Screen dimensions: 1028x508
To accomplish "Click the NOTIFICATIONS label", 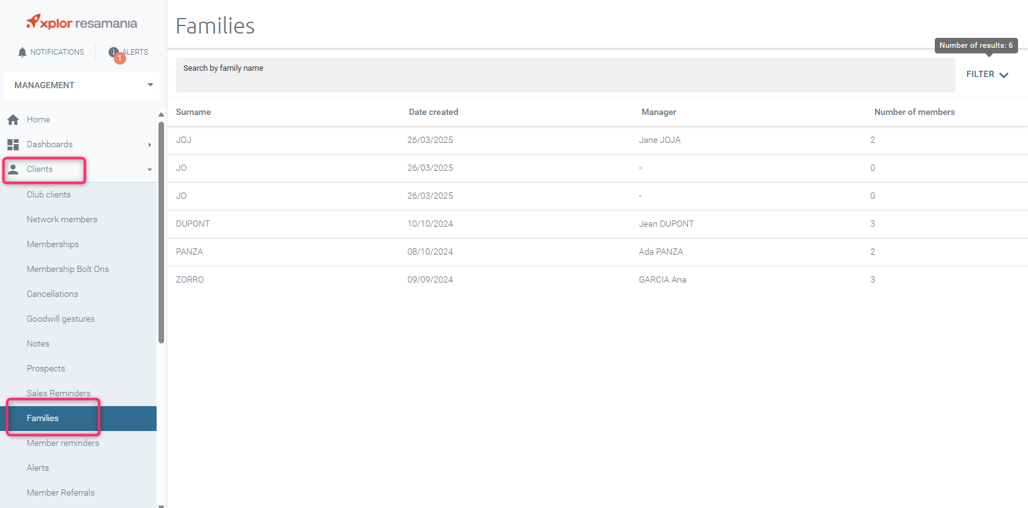I will [x=57, y=52].
